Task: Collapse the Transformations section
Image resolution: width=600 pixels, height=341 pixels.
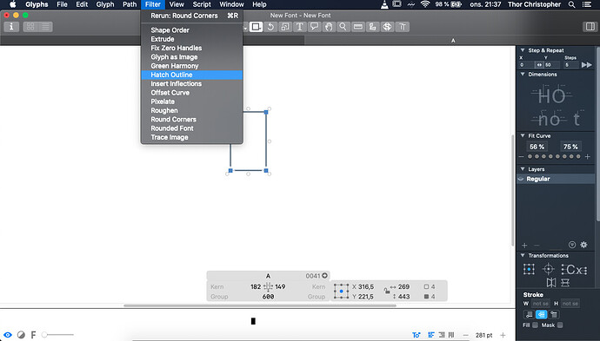Action: [x=523, y=255]
